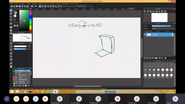
Task: Open cloud icon in top toolbar
Action: pos(12,6)
